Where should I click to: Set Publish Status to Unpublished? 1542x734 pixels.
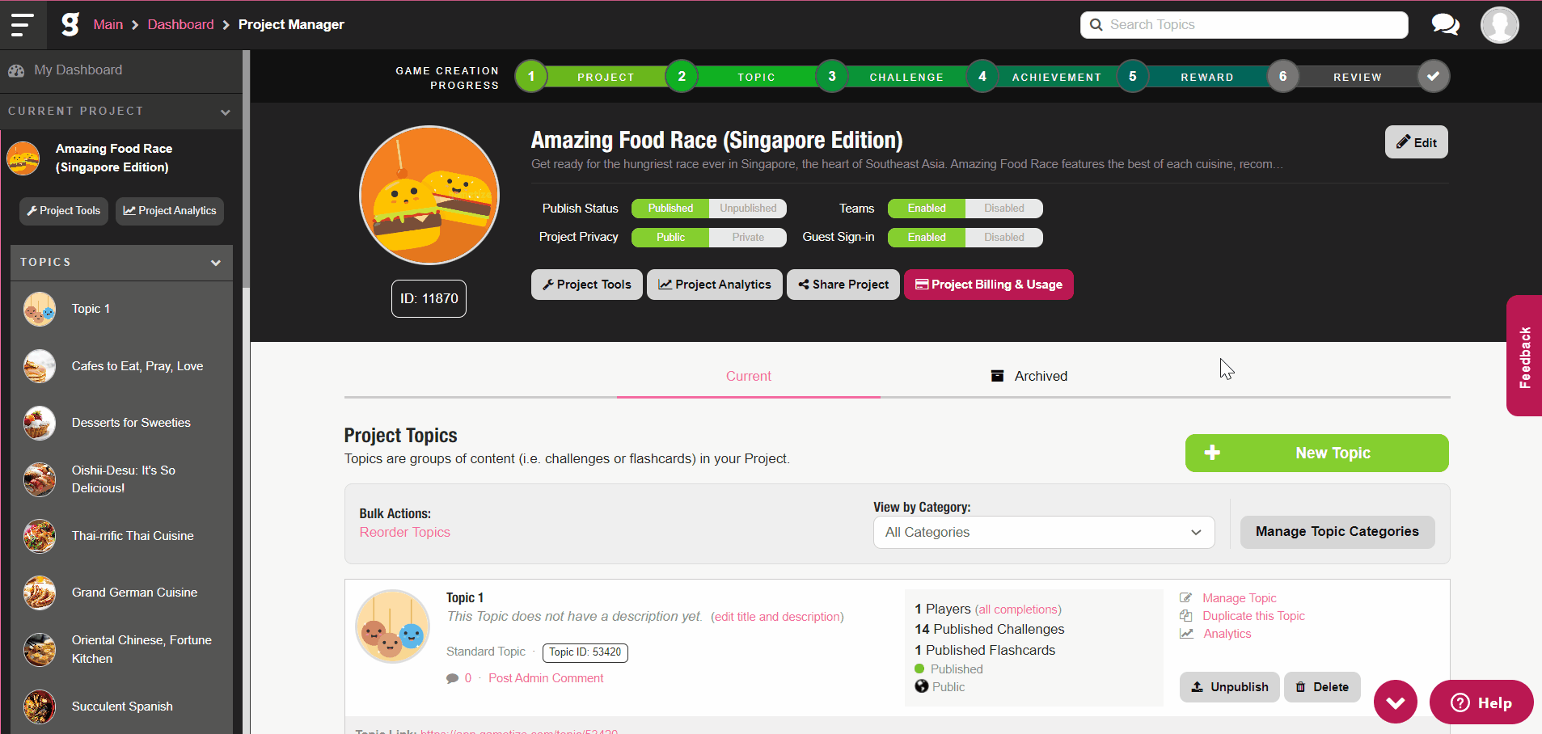point(748,209)
